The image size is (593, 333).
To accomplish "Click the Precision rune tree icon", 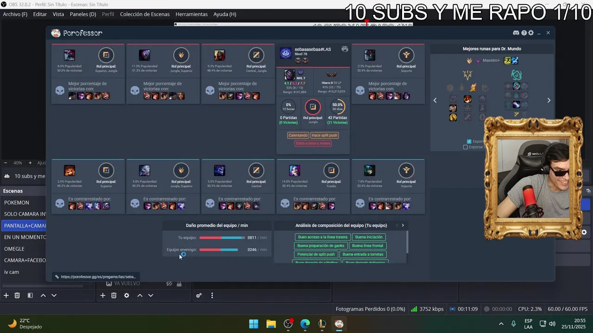I will tap(468, 74).
